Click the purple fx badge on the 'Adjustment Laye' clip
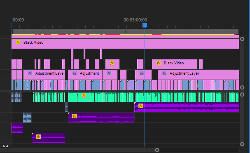This screenshot has height=153, width=250. pyautogui.click(x=30, y=73)
